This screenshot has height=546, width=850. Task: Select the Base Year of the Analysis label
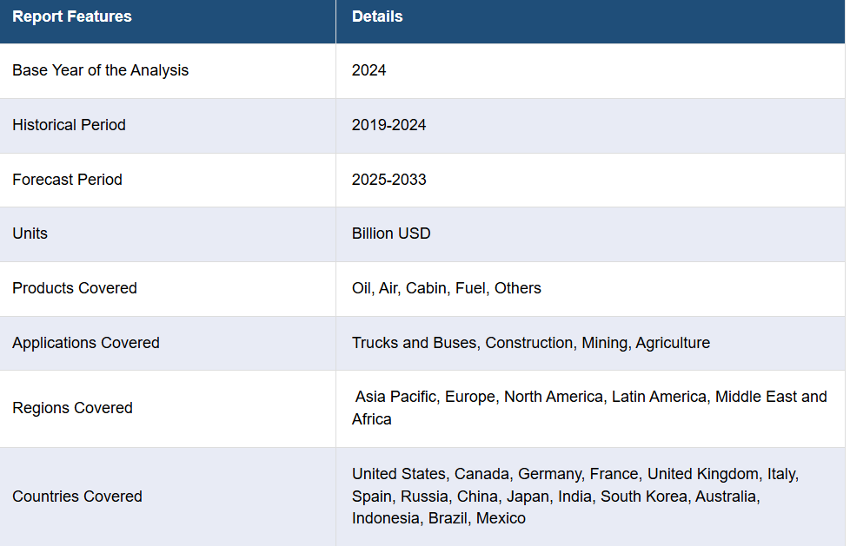click(100, 70)
